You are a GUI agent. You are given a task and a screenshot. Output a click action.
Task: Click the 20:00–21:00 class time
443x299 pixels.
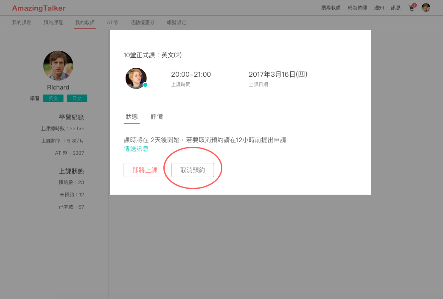[x=191, y=74]
